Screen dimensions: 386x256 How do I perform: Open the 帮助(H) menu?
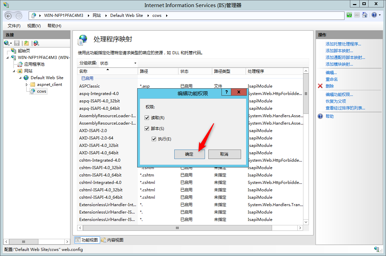54,26
